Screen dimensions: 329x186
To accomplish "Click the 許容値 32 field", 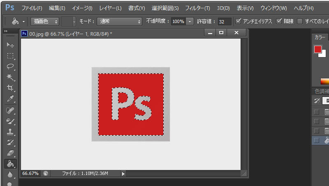I will click(225, 21).
